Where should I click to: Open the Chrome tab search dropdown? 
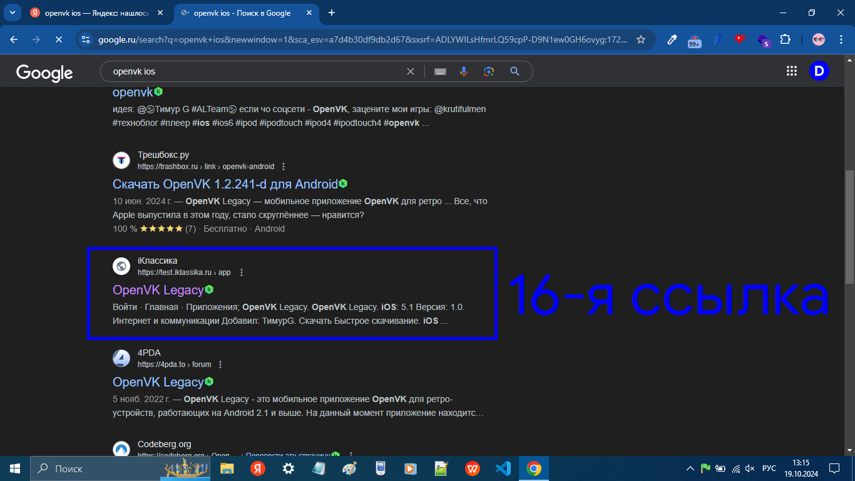[x=12, y=13]
